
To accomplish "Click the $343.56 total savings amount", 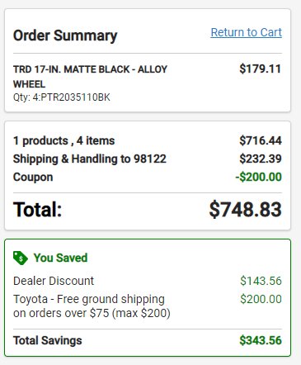I will (x=261, y=340).
